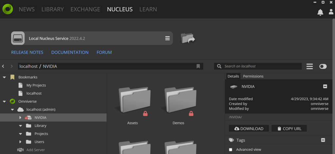
Task: Click the shared folder arrow icon
Action: [188, 38]
